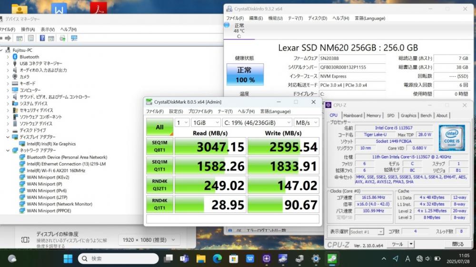The image size is (476, 267).
Task: Switch to the Bench tab in CPU-Z
Action: (426, 115)
